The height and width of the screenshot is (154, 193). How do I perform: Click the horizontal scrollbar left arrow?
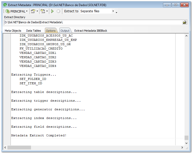(x=5, y=148)
